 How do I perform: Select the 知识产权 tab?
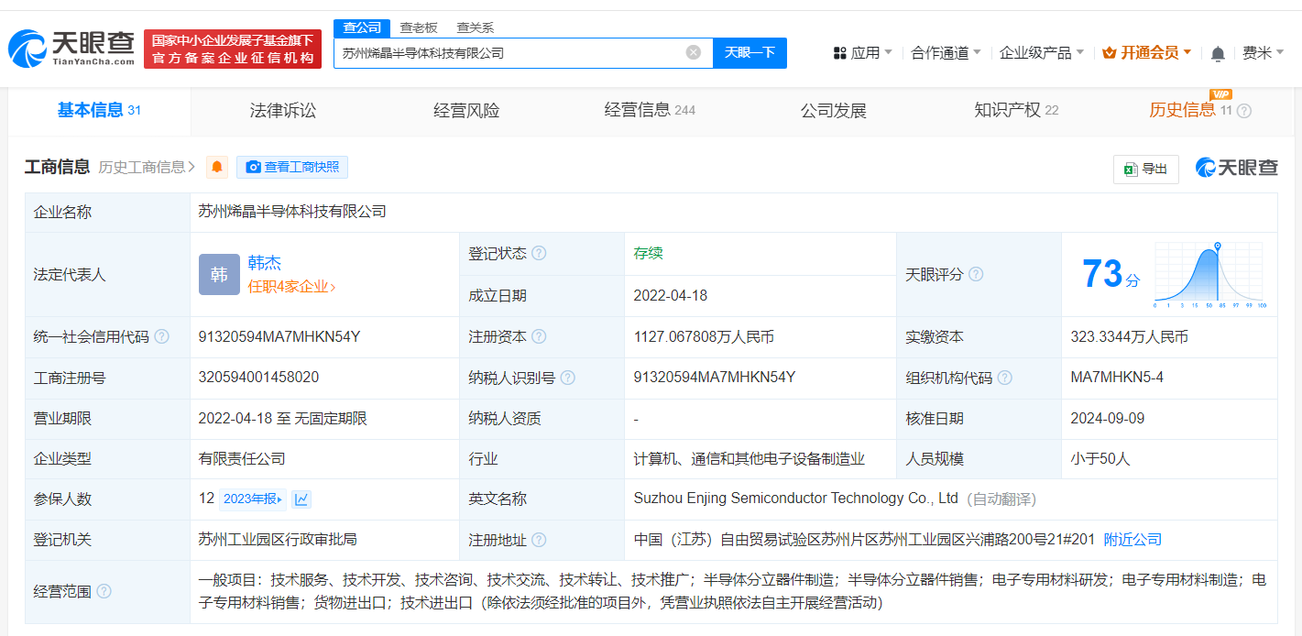(1008, 111)
